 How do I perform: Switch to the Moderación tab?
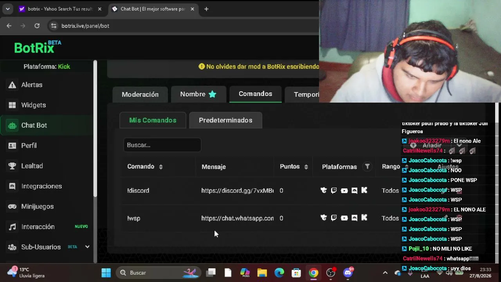140,94
